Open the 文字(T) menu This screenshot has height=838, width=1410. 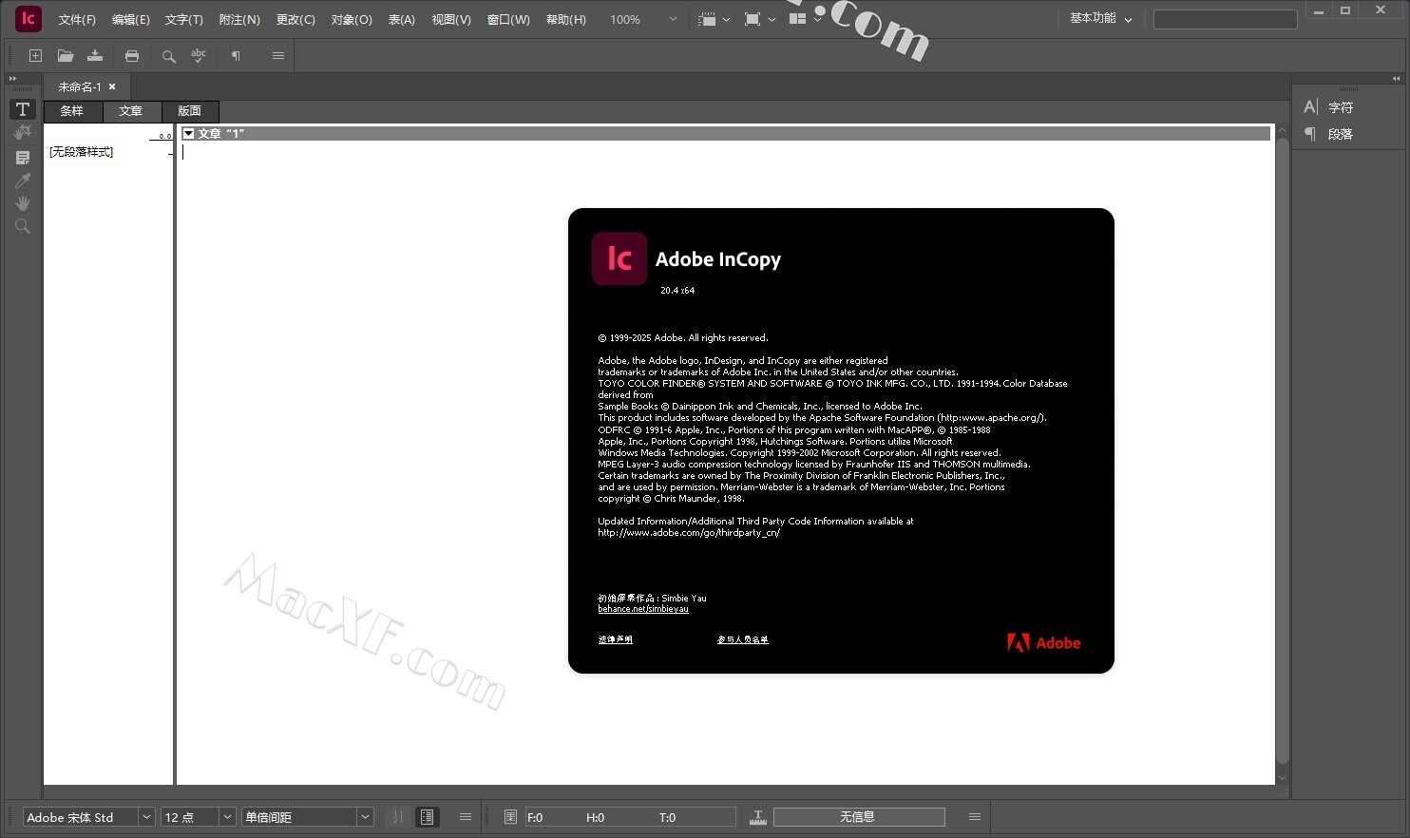184,19
